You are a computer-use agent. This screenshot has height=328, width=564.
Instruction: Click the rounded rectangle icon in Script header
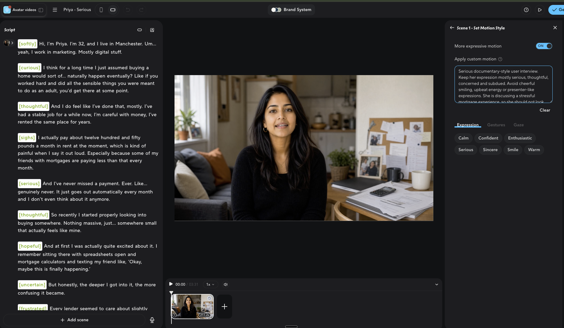140,30
